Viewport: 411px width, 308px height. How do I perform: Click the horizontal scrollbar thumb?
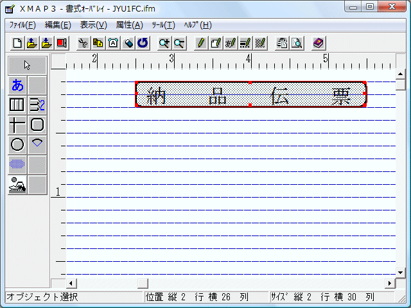tap(143, 283)
